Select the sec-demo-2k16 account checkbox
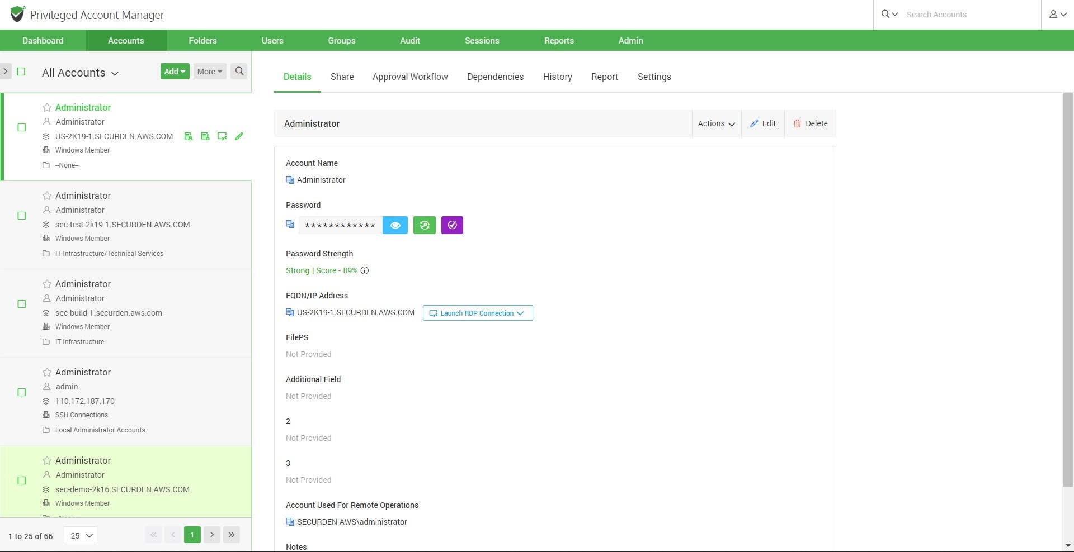Screen dimensions: 1074x552 click(22, 480)
